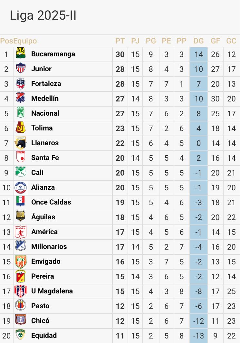Select the Equidad team name
The image size is (240, 343).
pos(44,335)
